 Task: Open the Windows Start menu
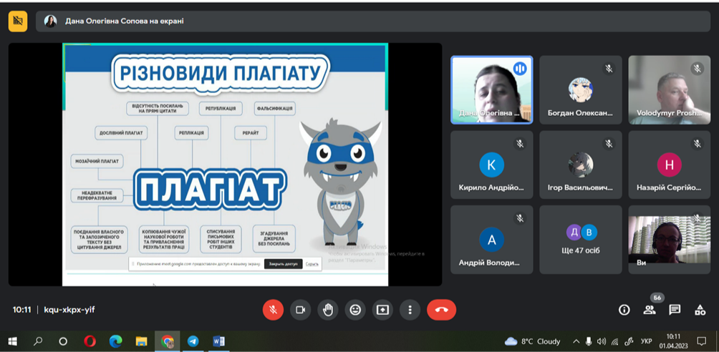12,341
